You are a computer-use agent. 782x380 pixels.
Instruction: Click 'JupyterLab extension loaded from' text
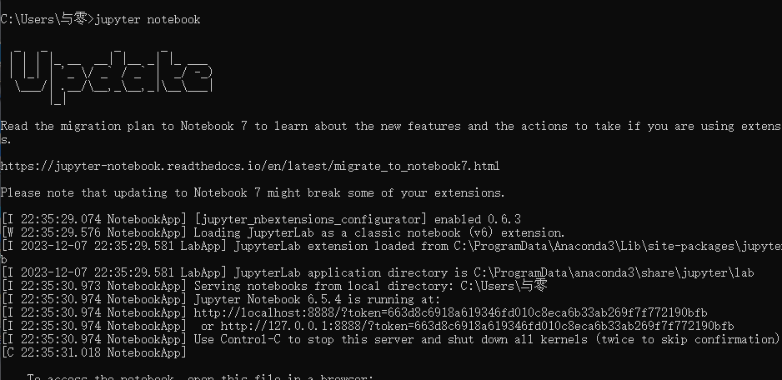coord(342,247)
